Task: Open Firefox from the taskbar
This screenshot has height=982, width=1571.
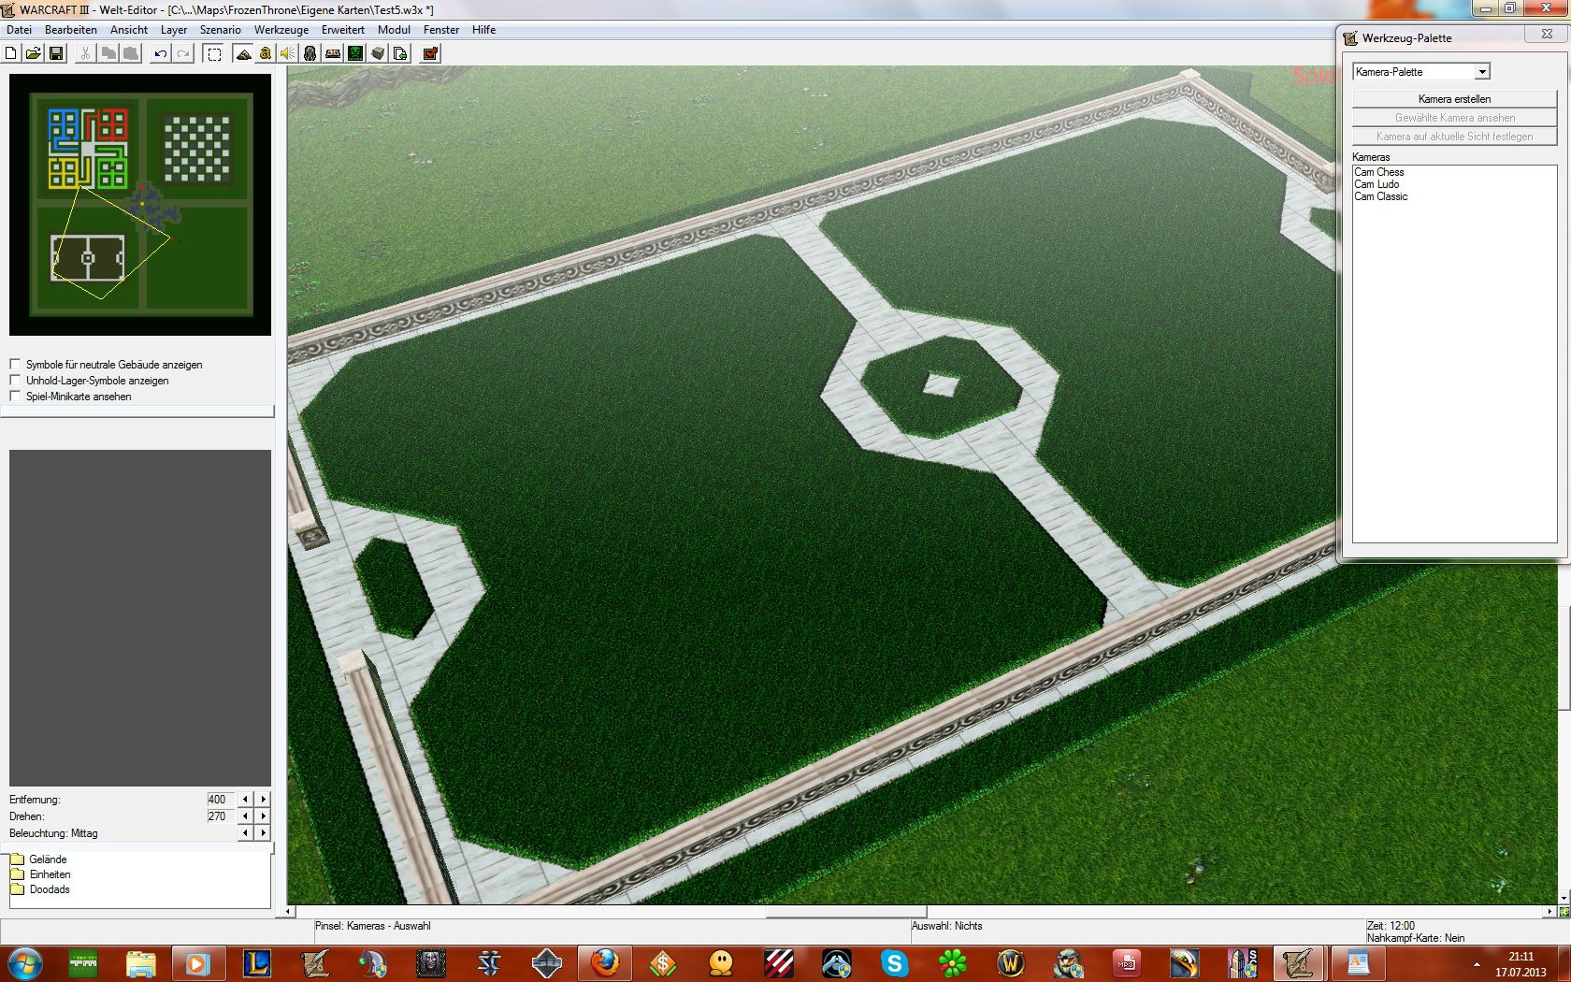Action: click(x=605, y=962)
